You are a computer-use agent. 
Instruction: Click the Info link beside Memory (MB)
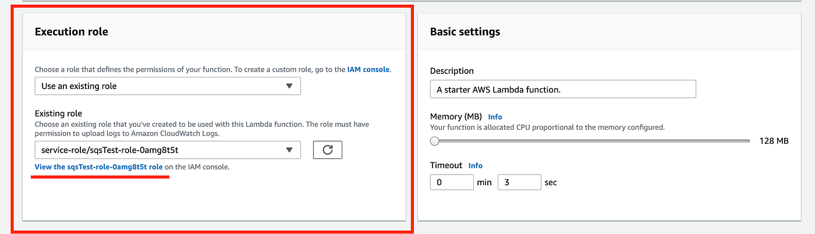495,117
